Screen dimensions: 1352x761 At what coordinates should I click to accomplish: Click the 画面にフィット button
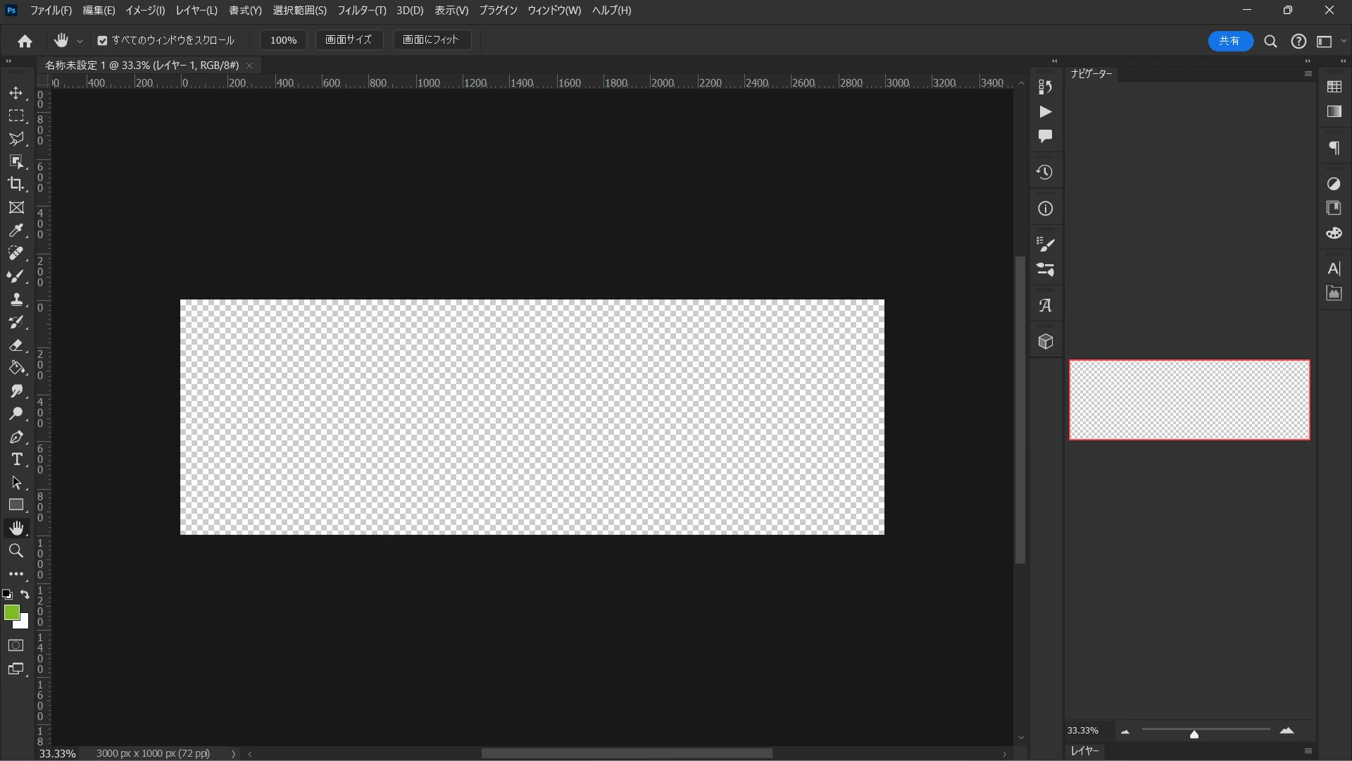[x=430, y=40]
